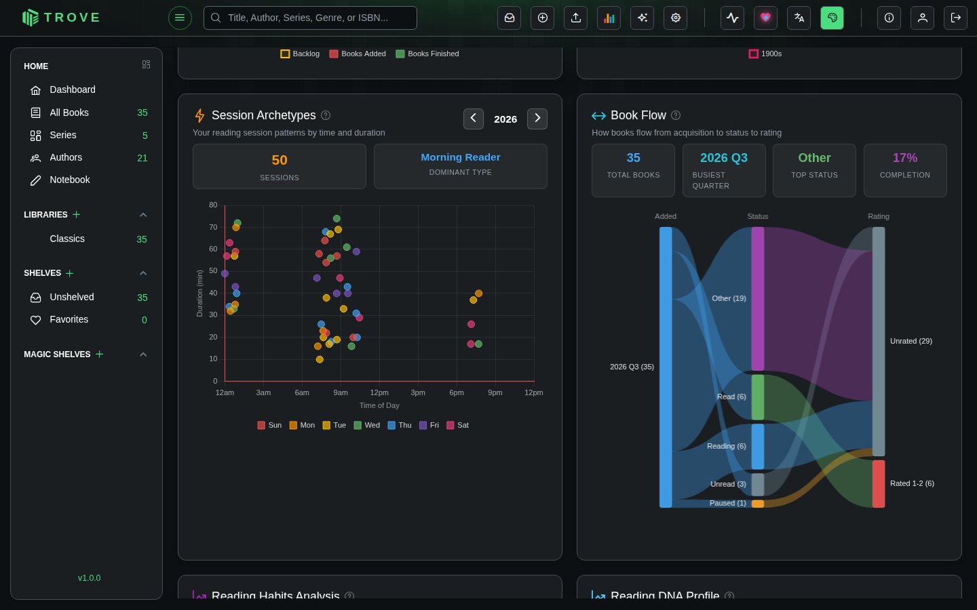Focus the Title, Author, Series search field

pyautogui.click(x=310, y=18)
